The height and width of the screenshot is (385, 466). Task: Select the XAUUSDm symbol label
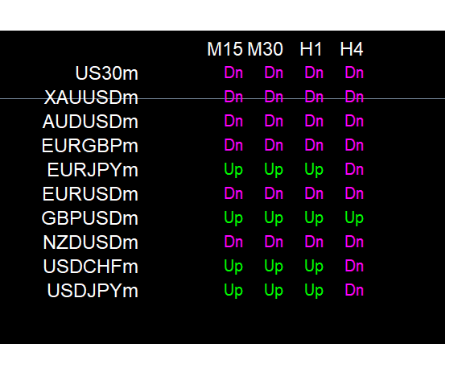(91, 97)
